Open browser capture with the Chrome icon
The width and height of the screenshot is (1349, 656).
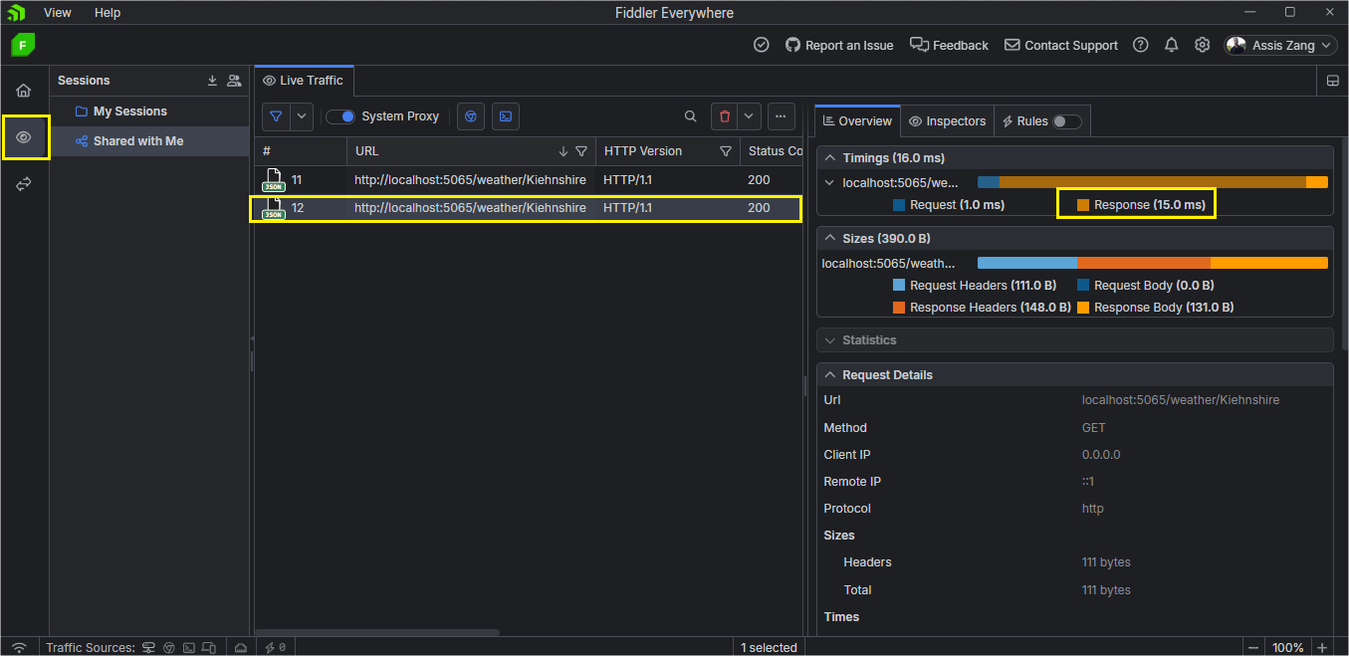pos(471,116)
